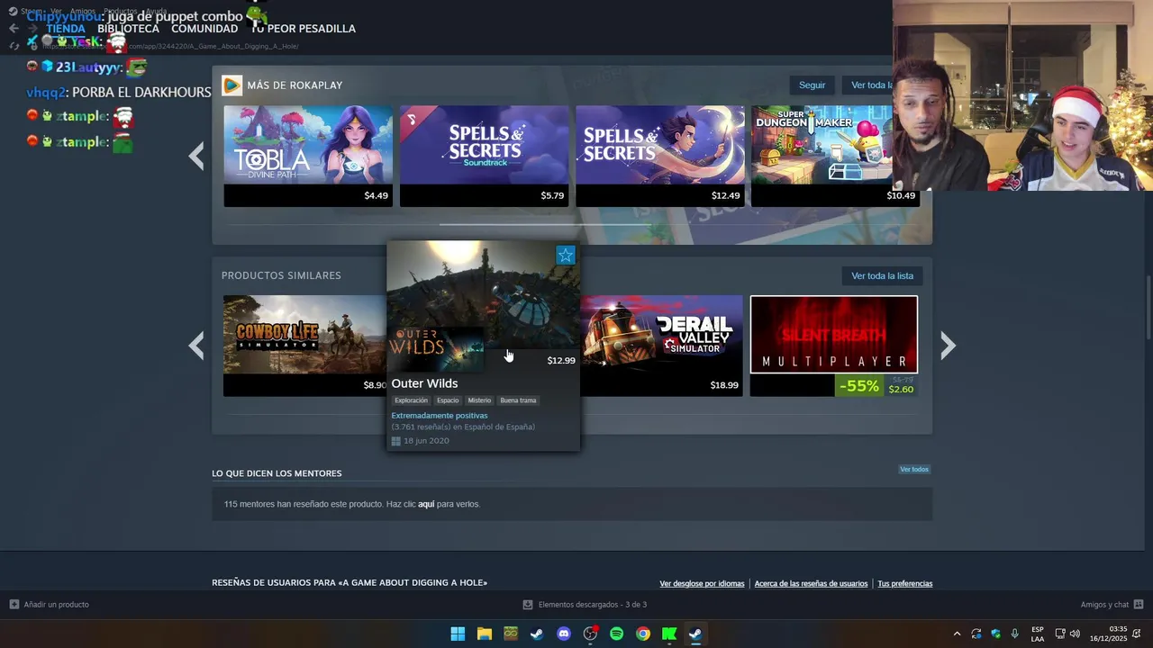Click the Rokaplay carousel scroll indicator bar
The width and height of the screenshot is (1153, 648).
(545, 224)
